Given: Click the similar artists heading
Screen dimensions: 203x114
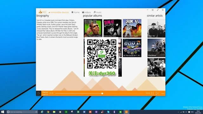Looking at the screenshot, I should (x=155, y=16).
